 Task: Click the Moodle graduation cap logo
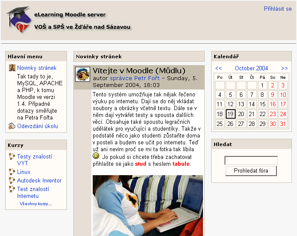18,19
